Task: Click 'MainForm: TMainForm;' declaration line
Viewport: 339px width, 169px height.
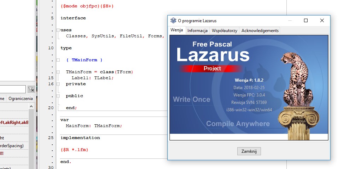Action: [94, 126]
